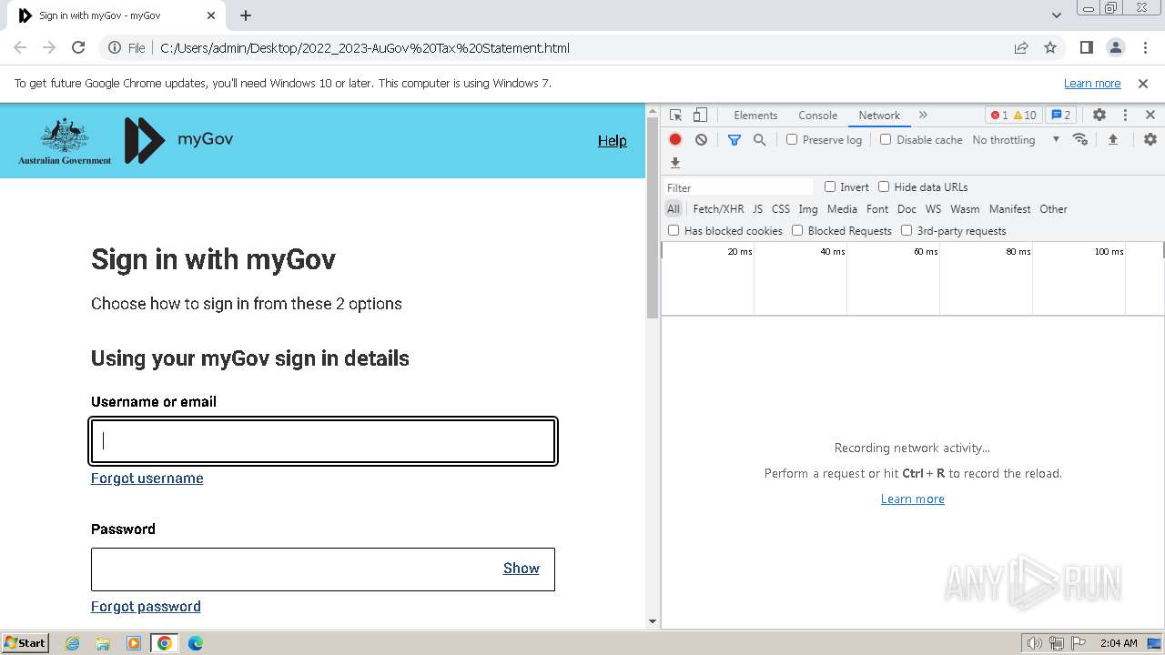This screenshot has height=655, width=1165.
Task: Filter requests by Img type
Action: click(808, 209)
